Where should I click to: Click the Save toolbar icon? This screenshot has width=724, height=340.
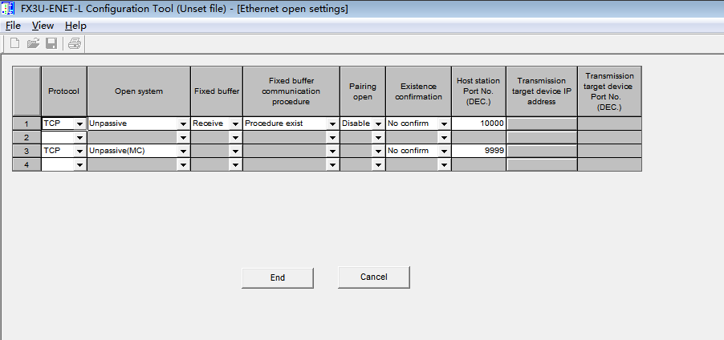51,43
